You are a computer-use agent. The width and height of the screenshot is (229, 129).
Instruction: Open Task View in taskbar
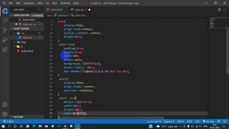pyautogui.click(x=21, y=126)
